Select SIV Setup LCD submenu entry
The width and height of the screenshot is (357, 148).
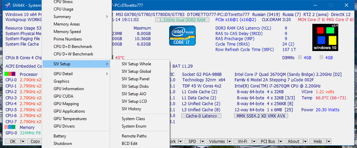[140, 101]
